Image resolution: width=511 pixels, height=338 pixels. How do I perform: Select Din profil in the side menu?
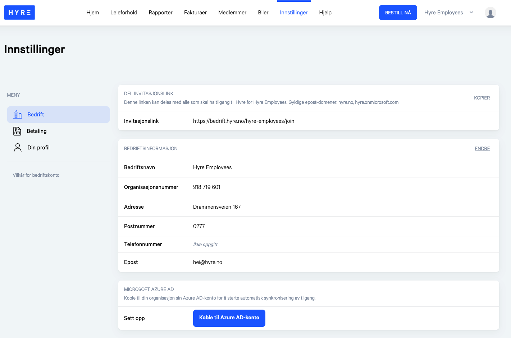(x=58, y=148)
